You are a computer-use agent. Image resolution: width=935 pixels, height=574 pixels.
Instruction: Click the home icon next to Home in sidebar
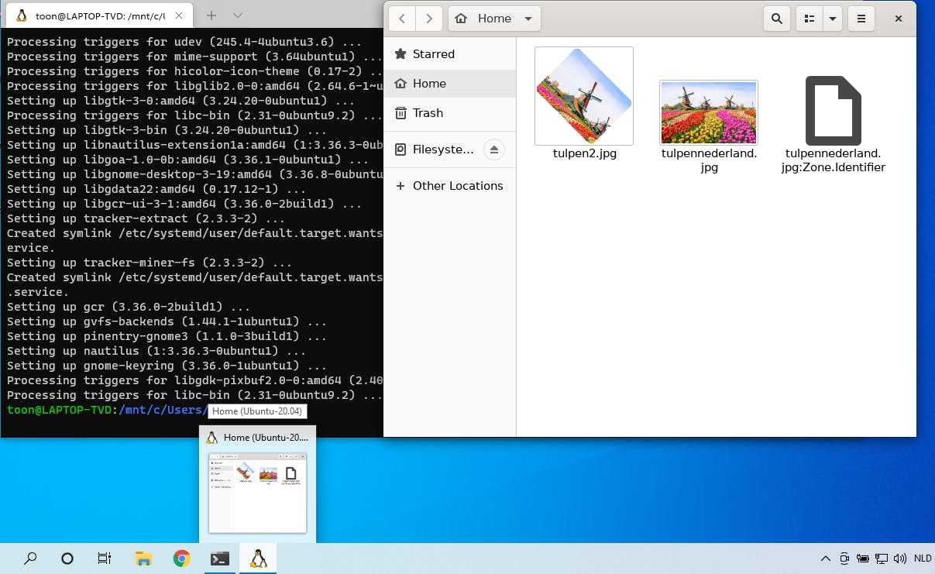400,84
